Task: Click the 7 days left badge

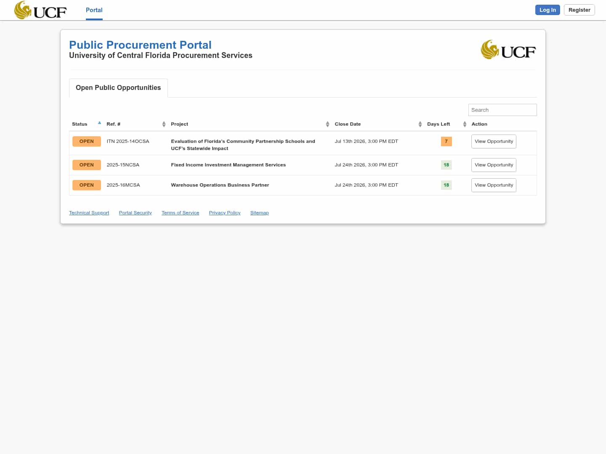Action: [x=446, y=141]
